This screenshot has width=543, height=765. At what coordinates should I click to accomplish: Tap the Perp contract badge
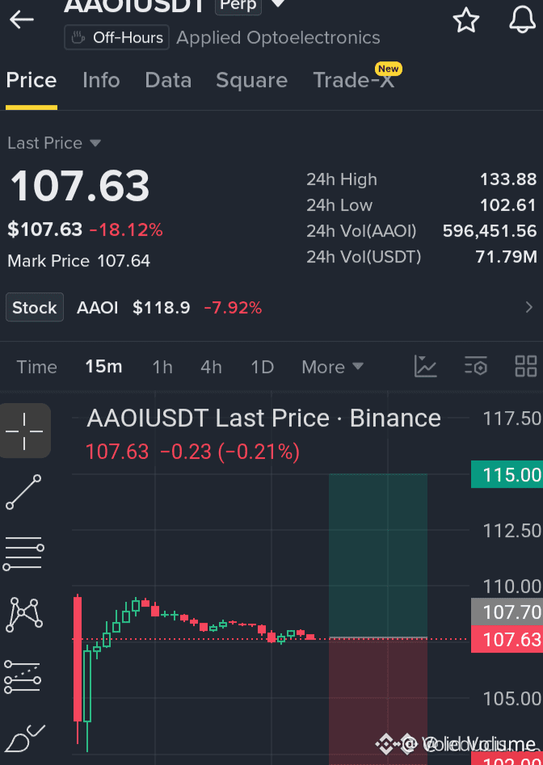238,6
